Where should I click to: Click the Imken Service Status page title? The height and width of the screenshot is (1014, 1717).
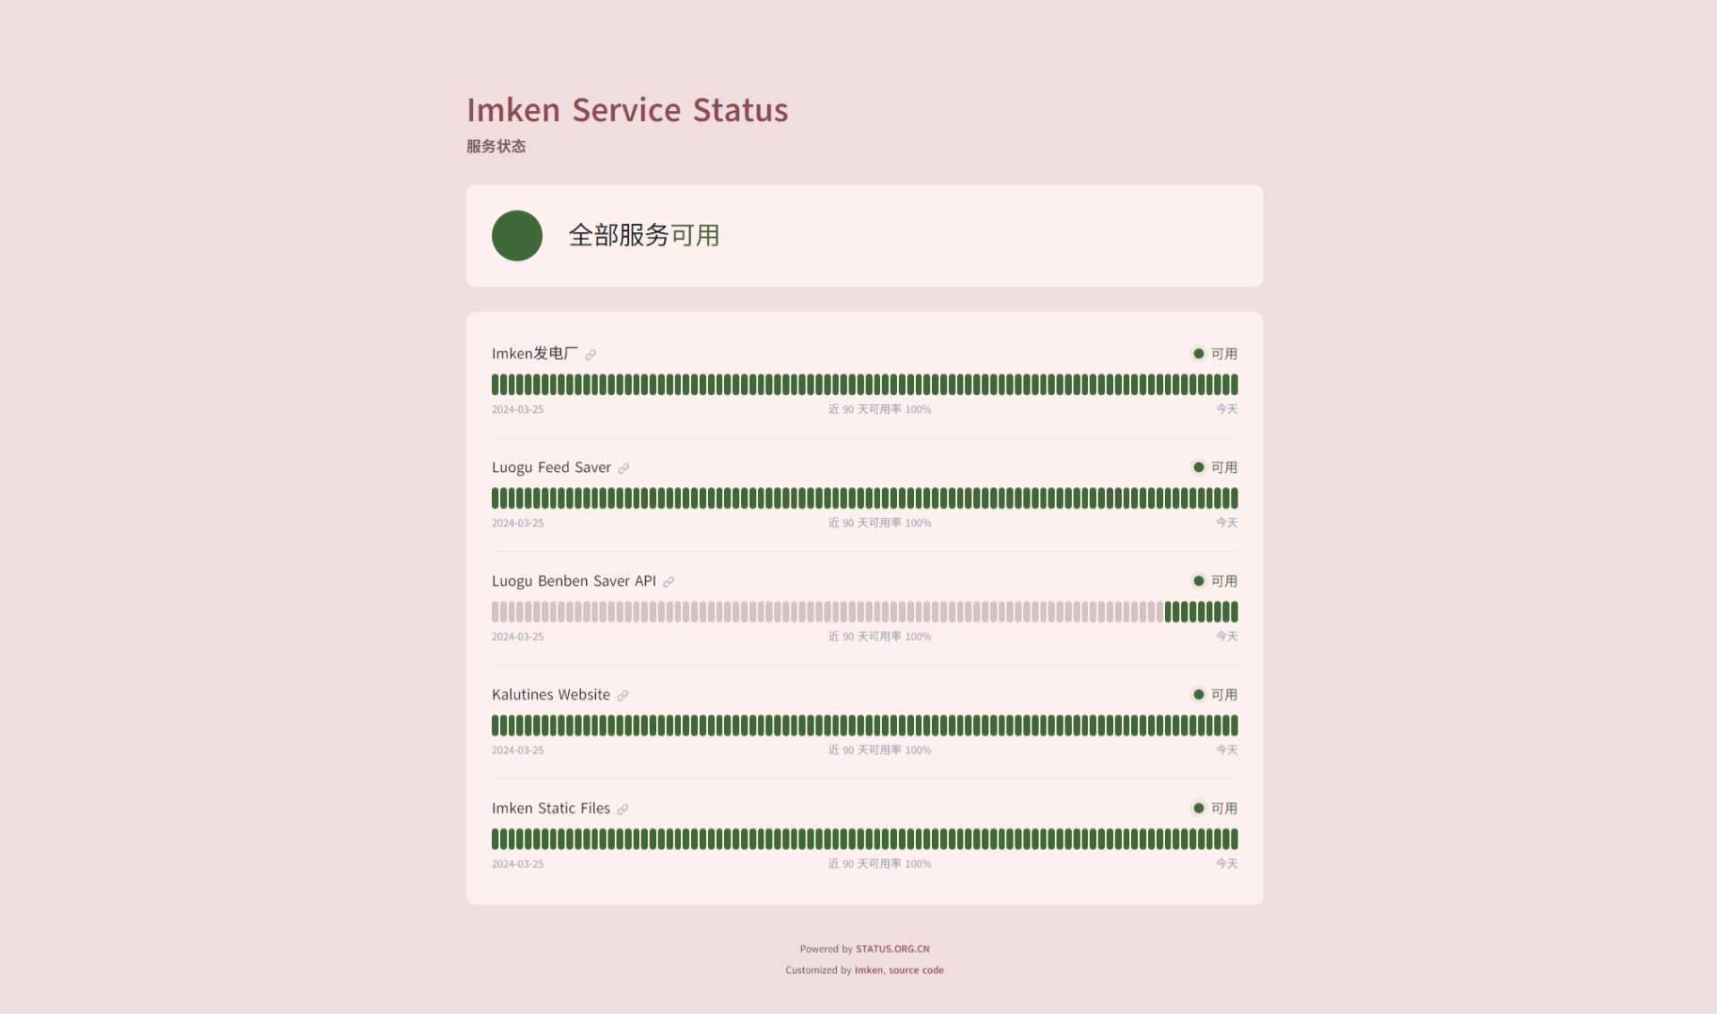coord(627,110)
